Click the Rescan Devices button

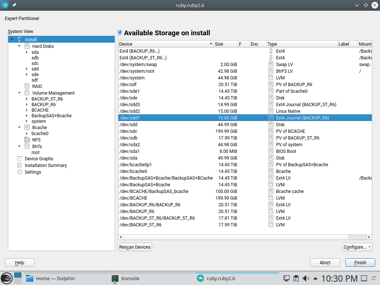pos(135,247)
